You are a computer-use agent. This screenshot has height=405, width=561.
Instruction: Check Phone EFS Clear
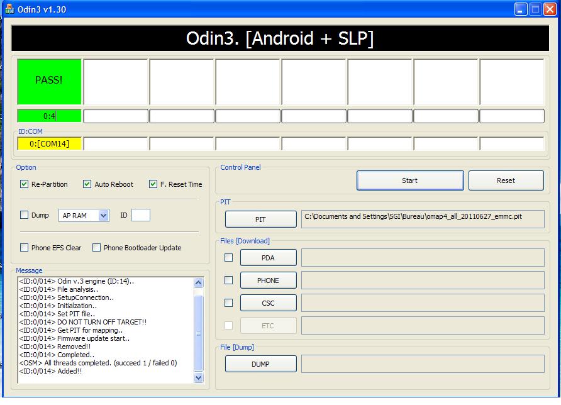point(24,248)
